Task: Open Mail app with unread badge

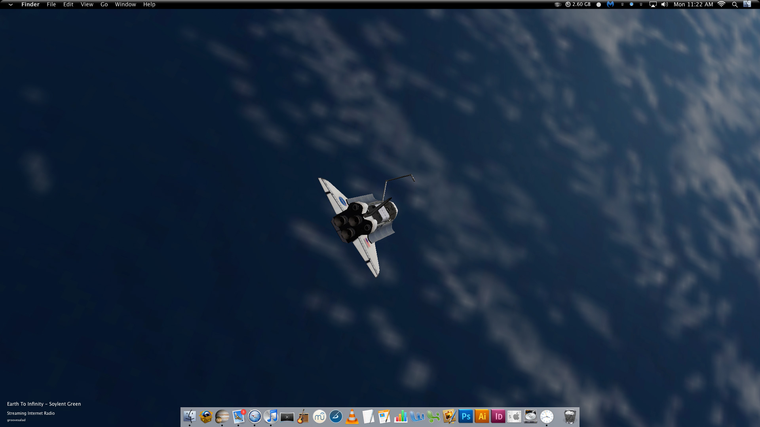Action: [x=239, y=416]
